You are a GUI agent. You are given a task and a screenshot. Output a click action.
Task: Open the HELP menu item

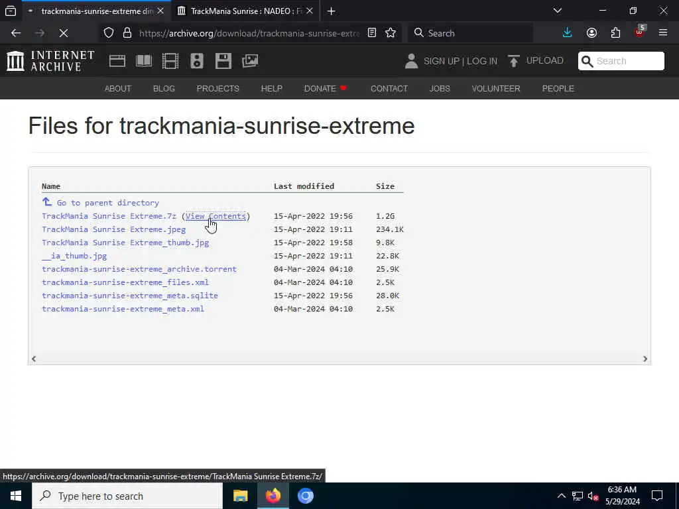point(271,88)
